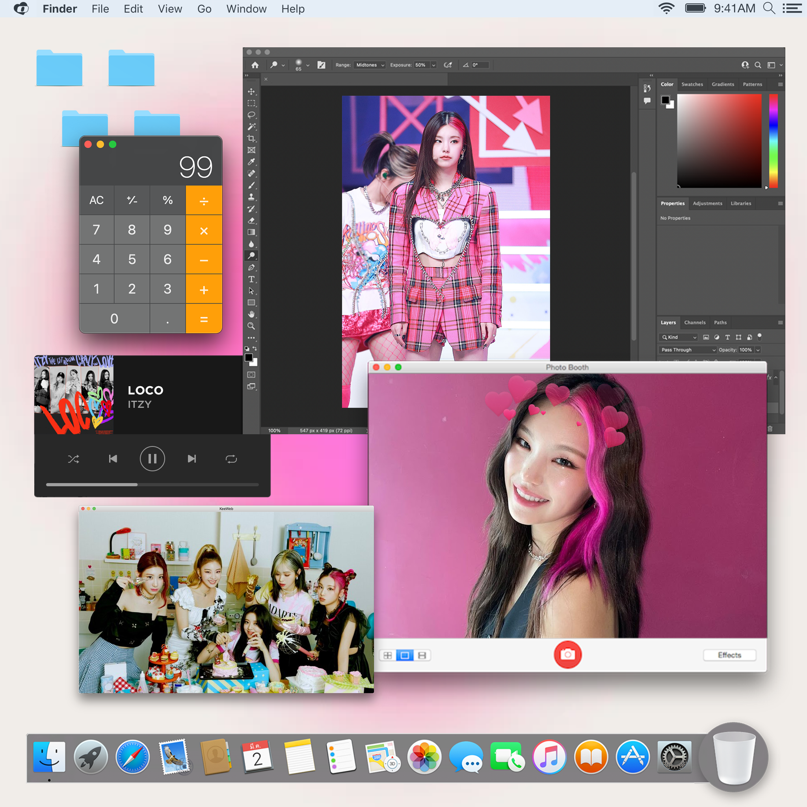The height and width of the screenshot is (807, 807).
Task: Select the Eyedropper tool
Action: tap(251, 162)
